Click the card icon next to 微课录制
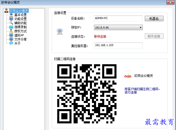Image resolution: width=176 pixels, height=130 pixels. click(11, 27)
